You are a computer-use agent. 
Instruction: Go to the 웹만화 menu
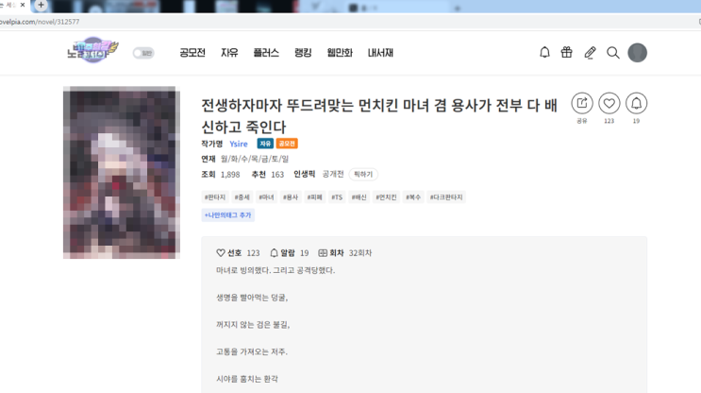(x=340, y=53)
